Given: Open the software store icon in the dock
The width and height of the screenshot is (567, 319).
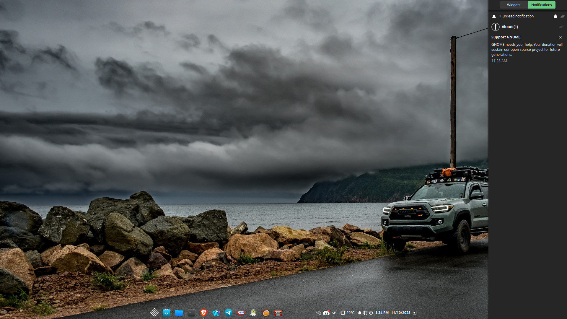Looking at the screenshot, I should [166, 313].
